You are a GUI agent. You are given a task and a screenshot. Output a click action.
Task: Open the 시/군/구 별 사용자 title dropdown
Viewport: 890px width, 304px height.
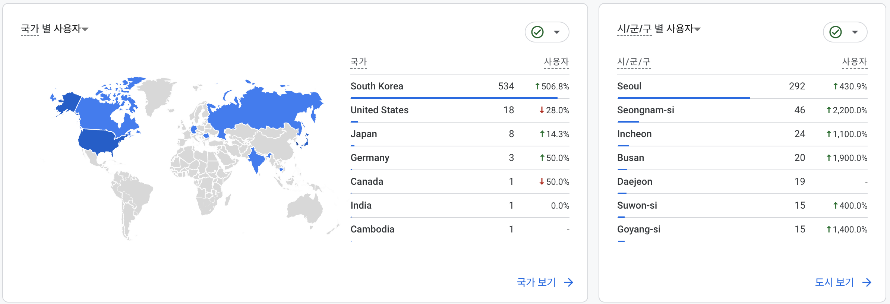(659, 29)
